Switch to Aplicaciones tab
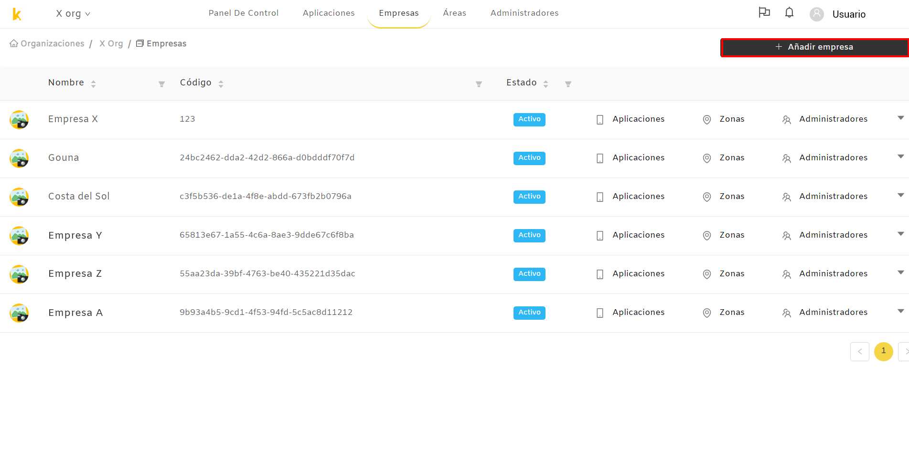Screen dimensions: 909x450 (329, 13)
